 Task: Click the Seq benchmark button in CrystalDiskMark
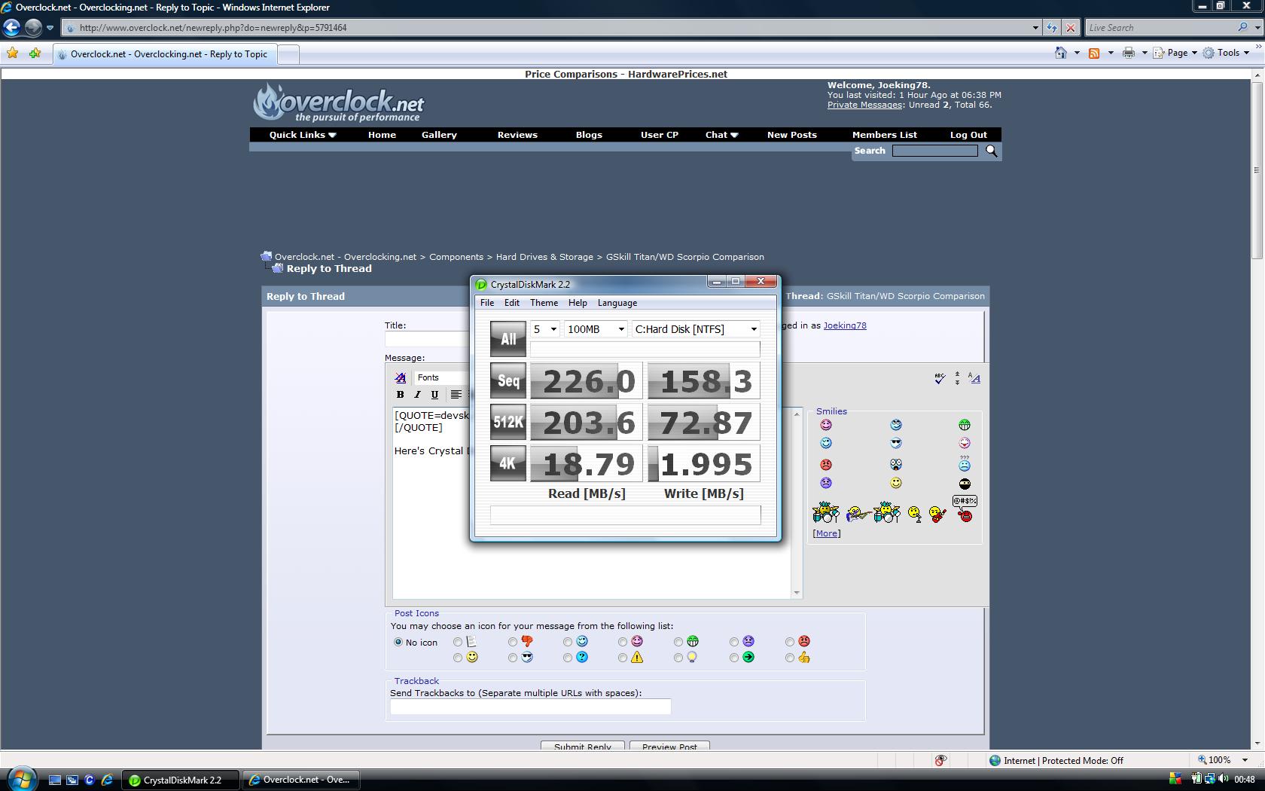(x=508, y=380)
